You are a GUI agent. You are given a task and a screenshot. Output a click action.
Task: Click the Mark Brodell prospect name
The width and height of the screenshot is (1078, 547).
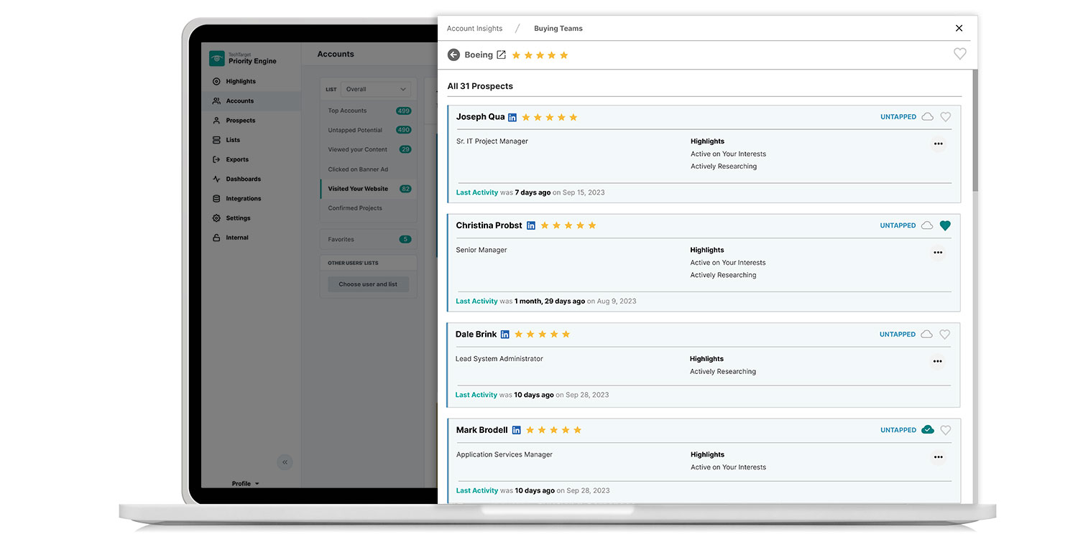pos(482,430)
